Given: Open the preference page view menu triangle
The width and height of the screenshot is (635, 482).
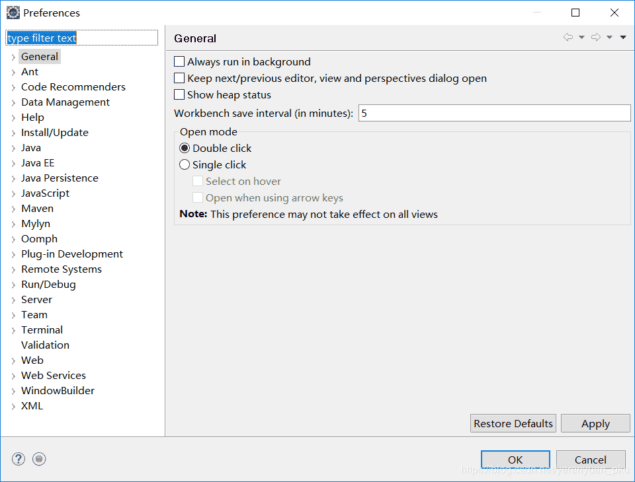Looking at the screenshot, I should (623, 38).
